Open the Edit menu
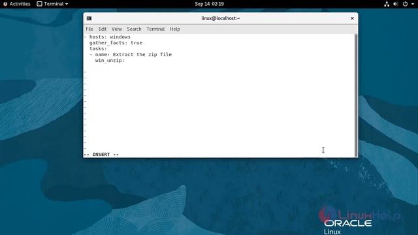Image resolution: width=418 pixels, height=235 pixels. (x=103, y=29)
